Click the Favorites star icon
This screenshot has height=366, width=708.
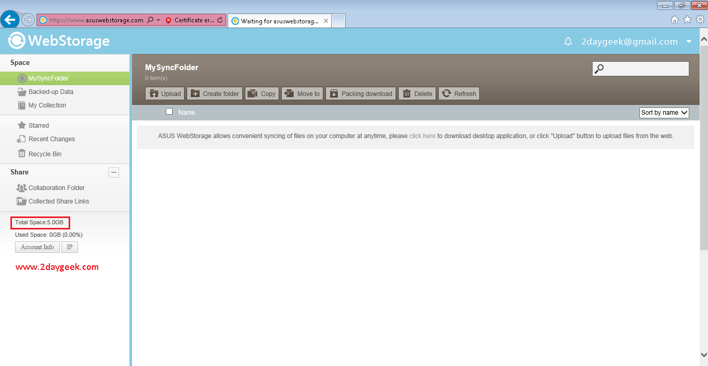pos(687,19)
